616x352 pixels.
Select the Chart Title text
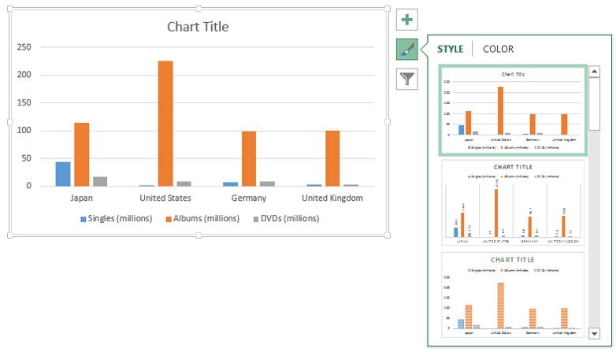pos(198,27)
